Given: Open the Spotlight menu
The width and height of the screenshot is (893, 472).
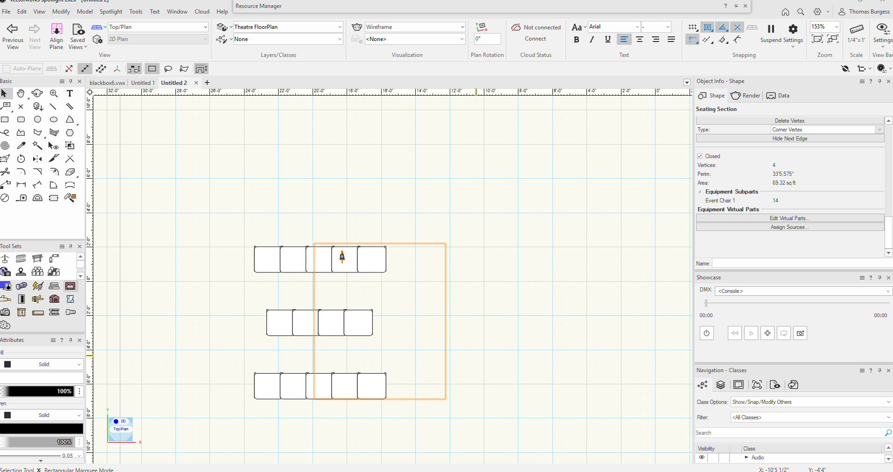Looking at the screenshot, I should point(111,12).
